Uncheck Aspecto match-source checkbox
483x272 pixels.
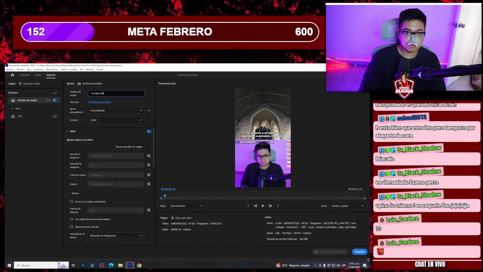coord(149,184)
